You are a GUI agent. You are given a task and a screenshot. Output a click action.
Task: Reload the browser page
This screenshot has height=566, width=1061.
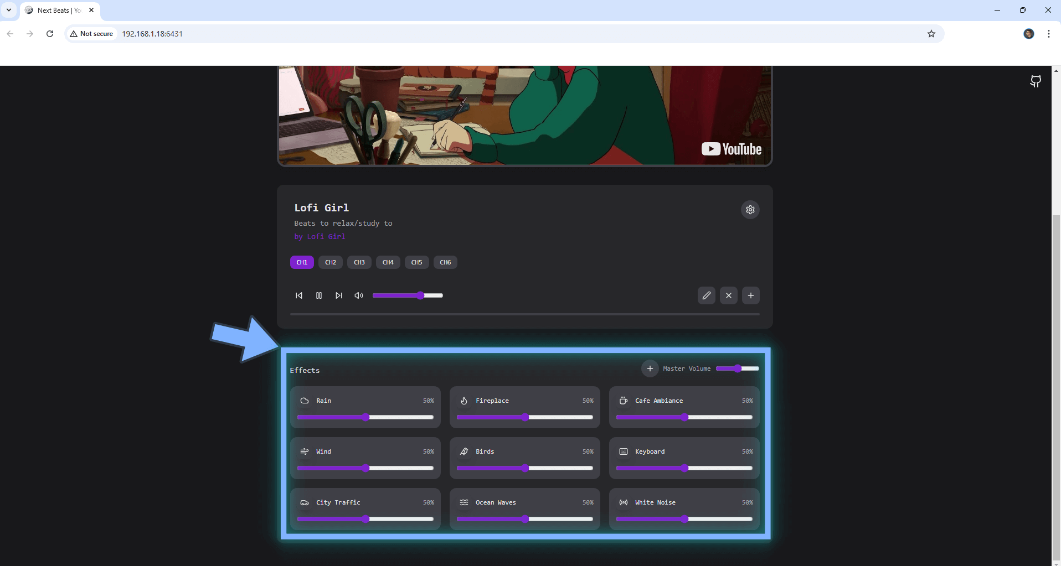[50, 34]
